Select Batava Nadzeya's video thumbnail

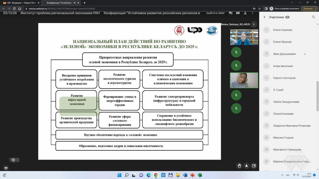pos(244,37)
